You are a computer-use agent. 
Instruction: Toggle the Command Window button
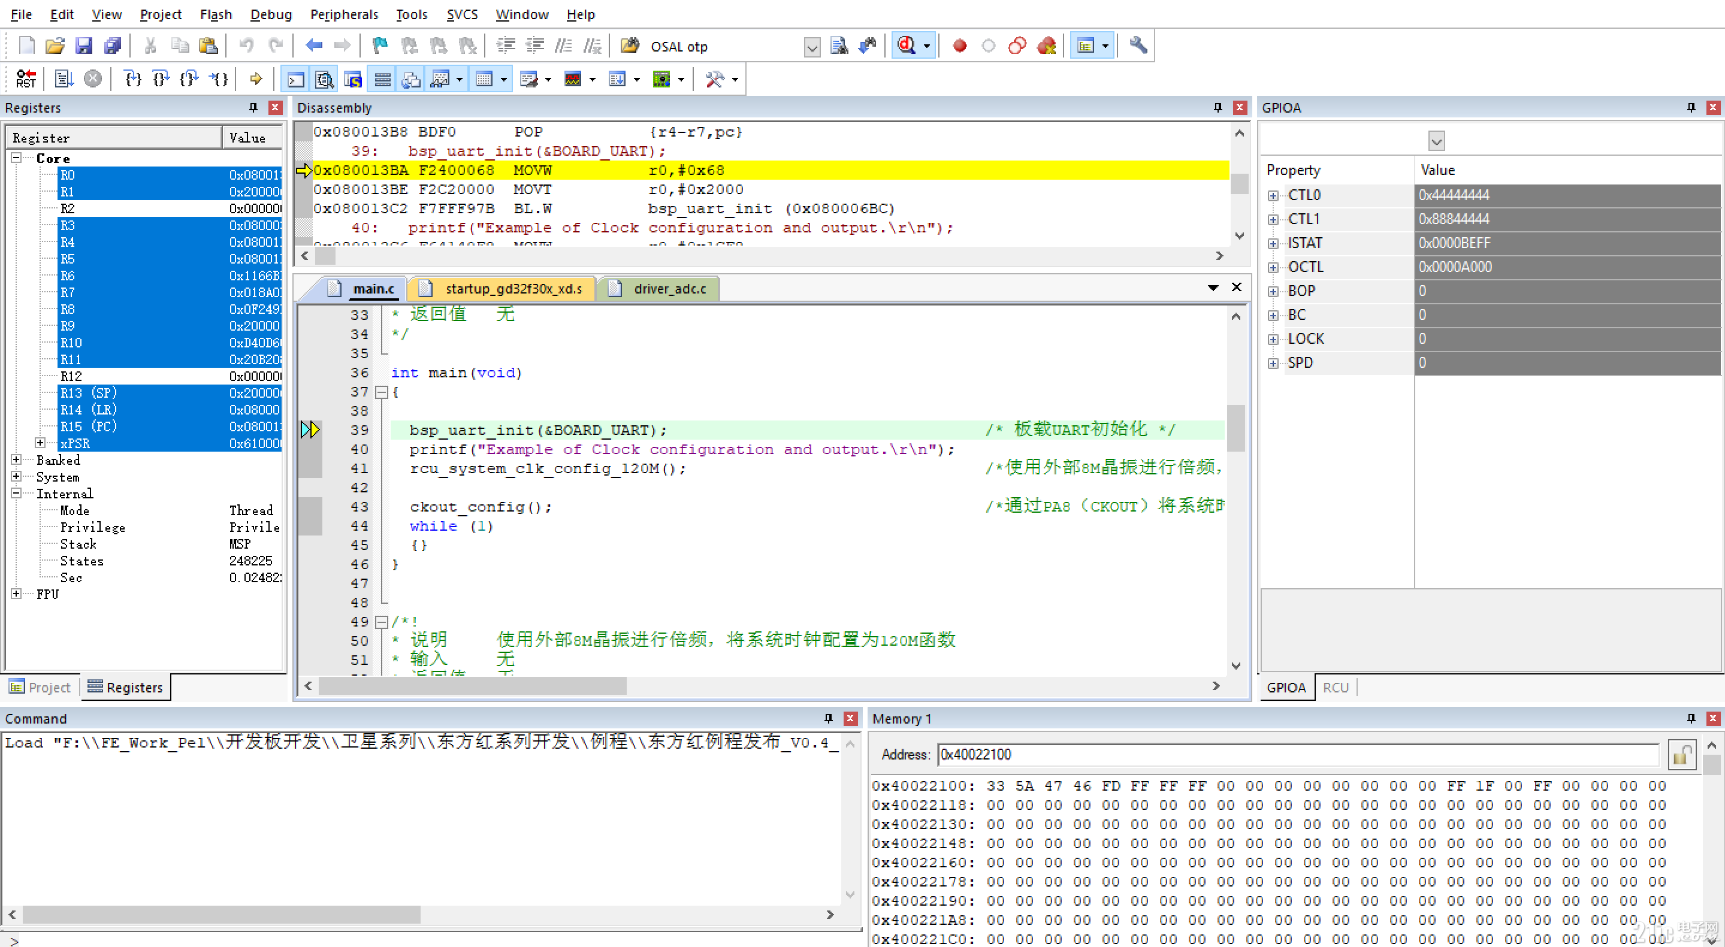pyautogui.click(x=295, y=79)
